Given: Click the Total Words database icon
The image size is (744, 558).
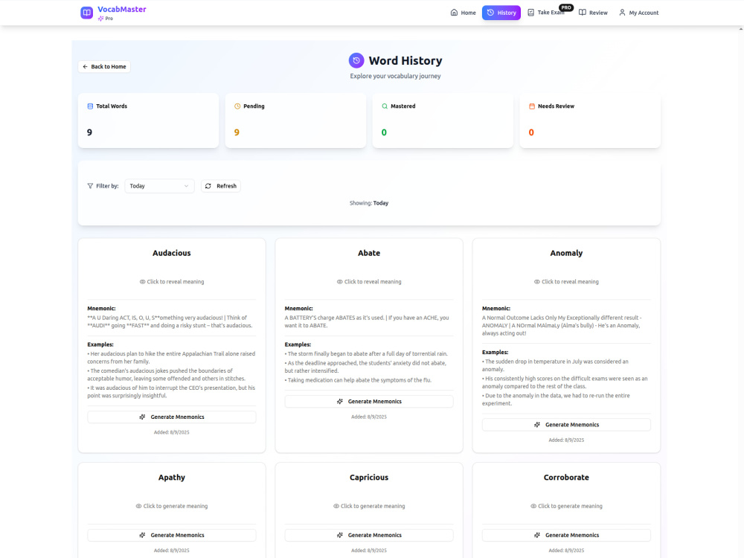Looking at the screenshot, I should point(90,106).
